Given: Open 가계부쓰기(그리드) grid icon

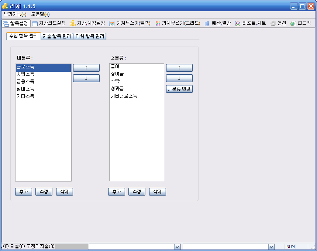Looking at the screenshot, I should coord(158,23).
